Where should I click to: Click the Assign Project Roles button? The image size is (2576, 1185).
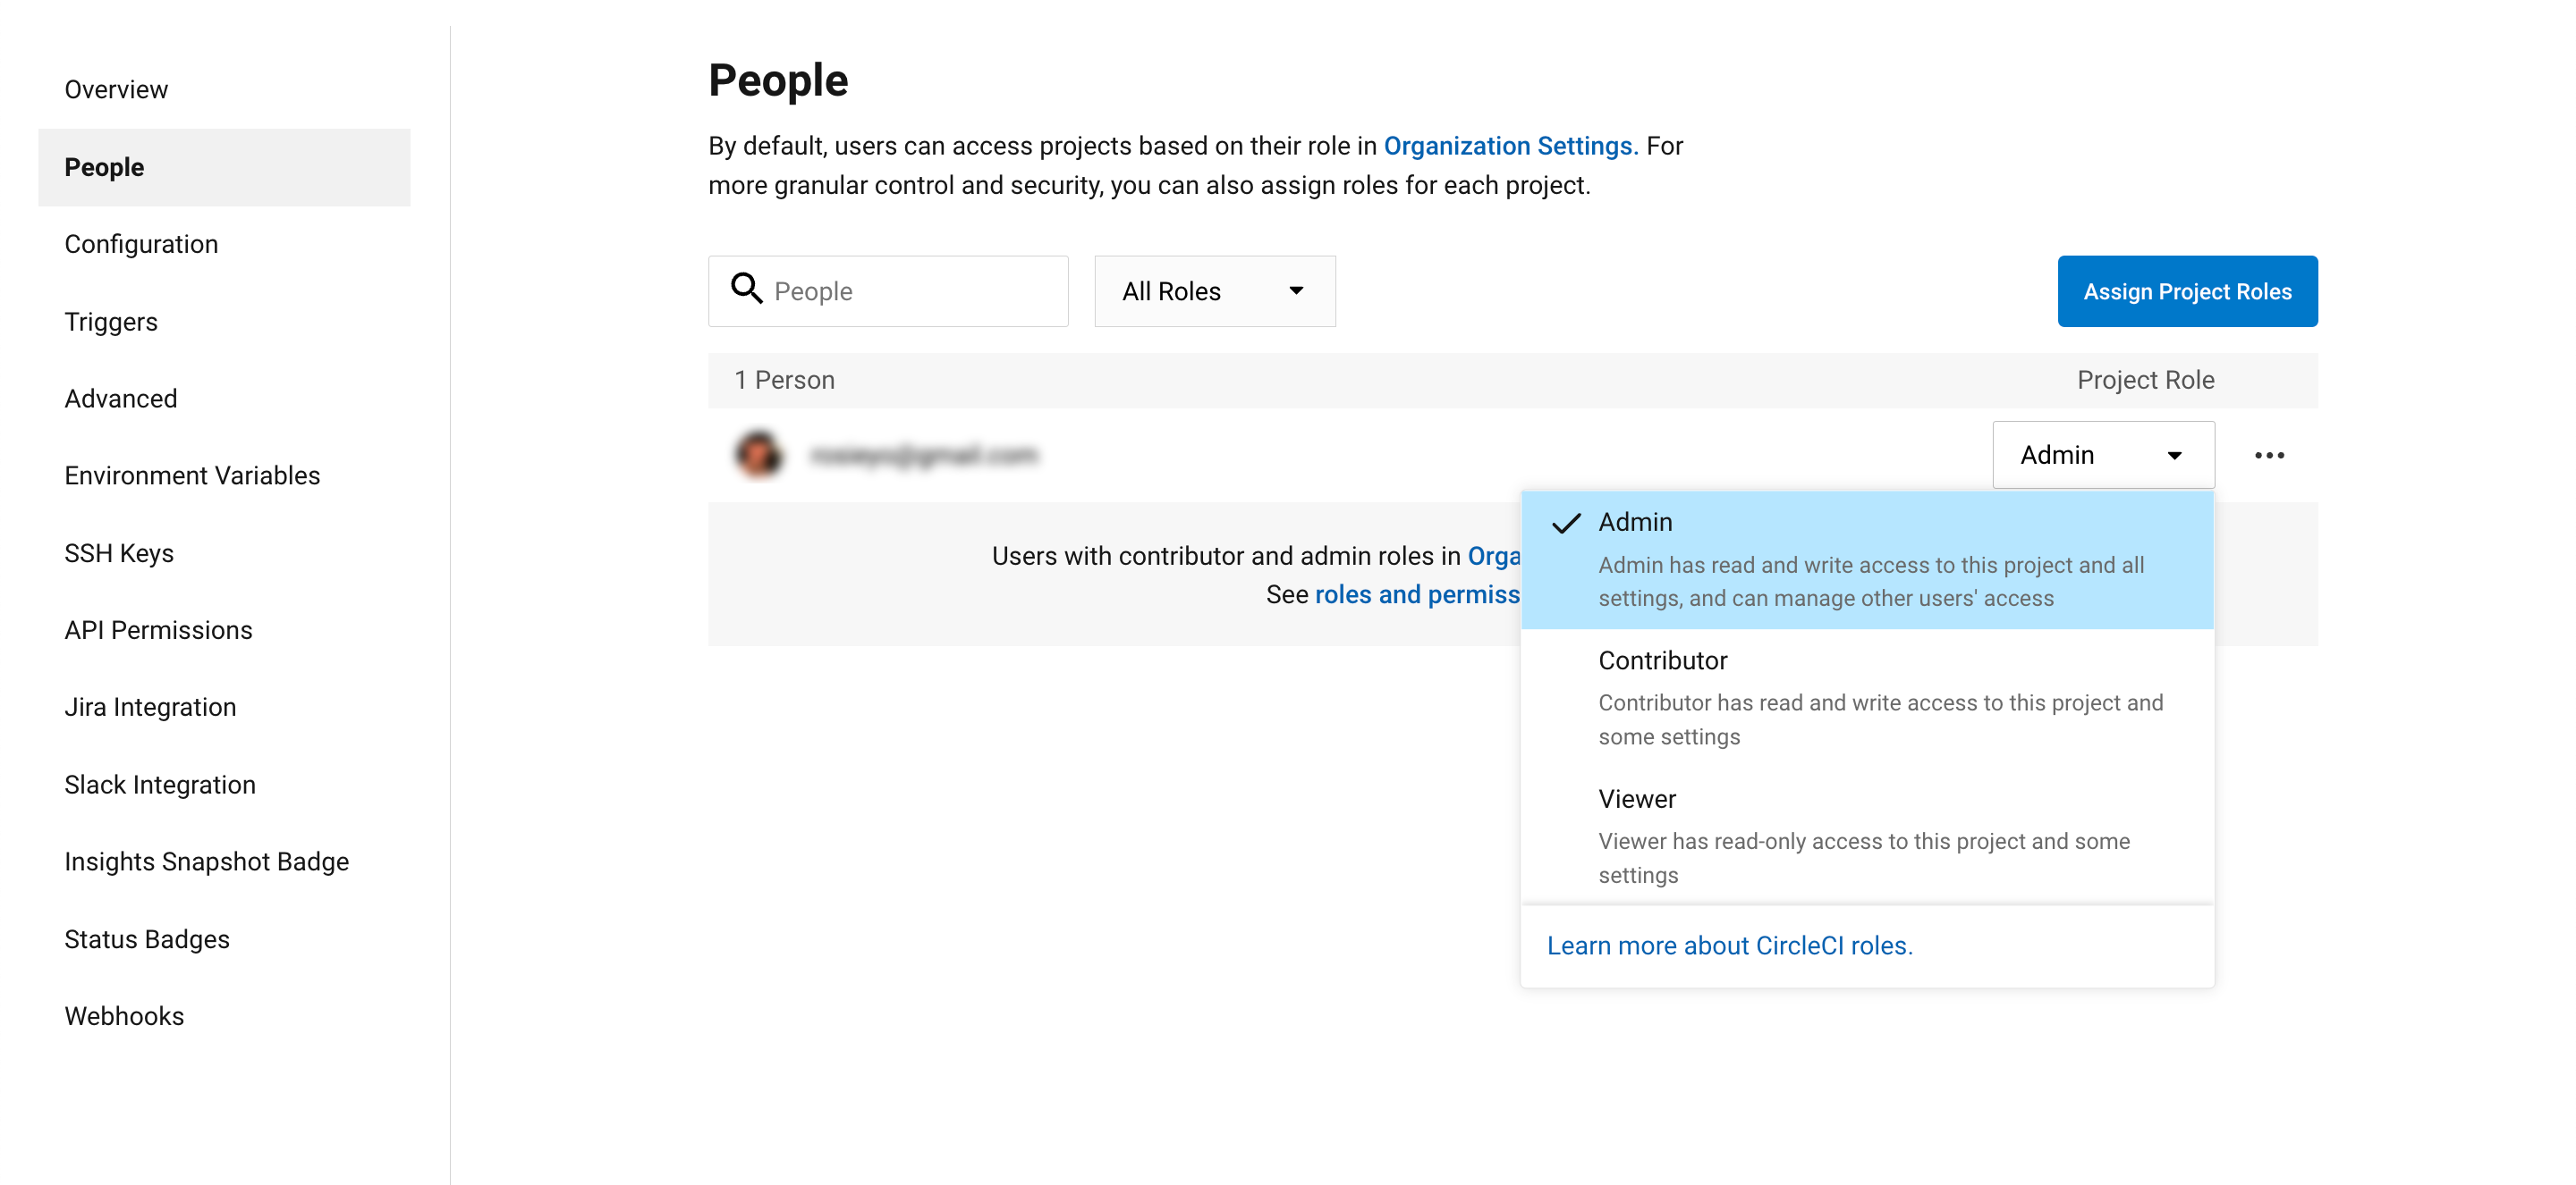coord(2187,290)
